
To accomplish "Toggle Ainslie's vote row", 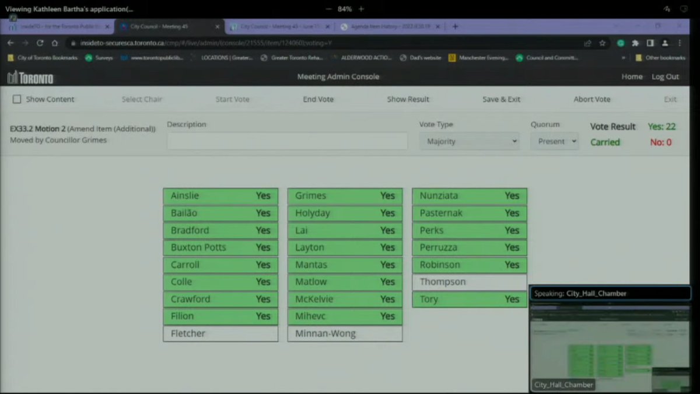I will coord(220,196).
